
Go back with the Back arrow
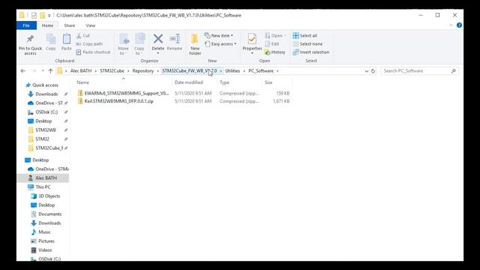[23, 71]
